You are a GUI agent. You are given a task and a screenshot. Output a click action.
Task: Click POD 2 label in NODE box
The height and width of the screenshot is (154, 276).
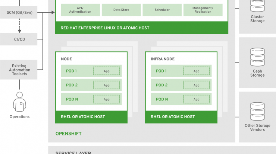click(72, 85)
